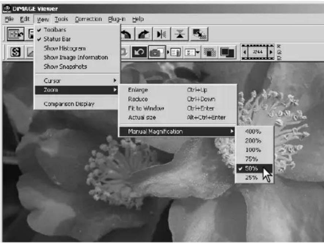Set magnification to 25%
The width and height of the screenshot is (324, 243).
[254, 177]
